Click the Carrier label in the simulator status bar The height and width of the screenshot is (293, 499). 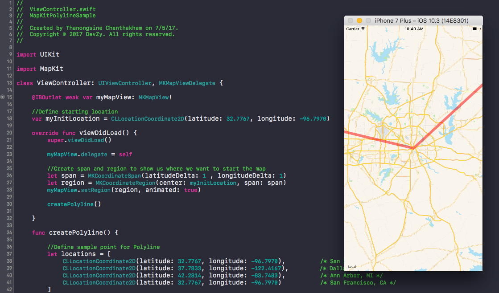click(x=354, y=28)
